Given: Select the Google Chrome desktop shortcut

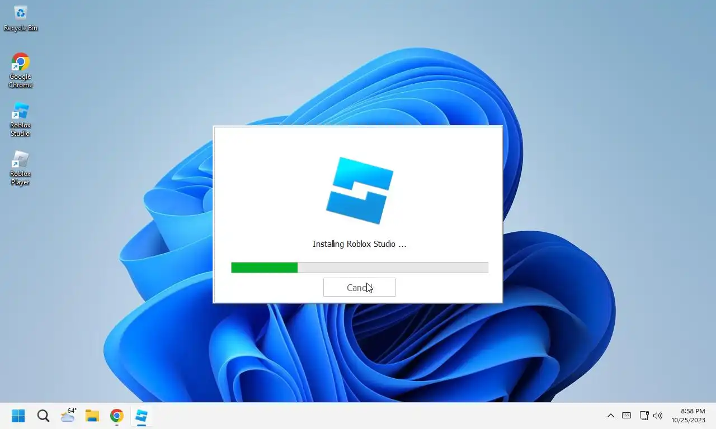Looking at the screenshot, I should coord(20,70).
